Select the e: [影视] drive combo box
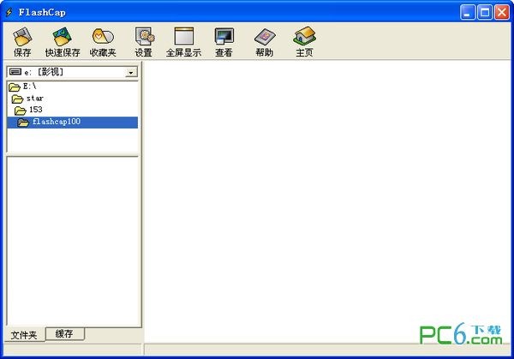514x359 pixels. click(72, 72)
